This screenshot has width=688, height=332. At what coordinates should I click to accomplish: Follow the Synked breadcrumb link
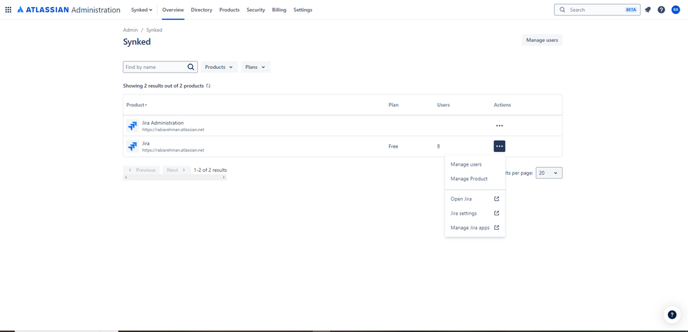point(154,30)
